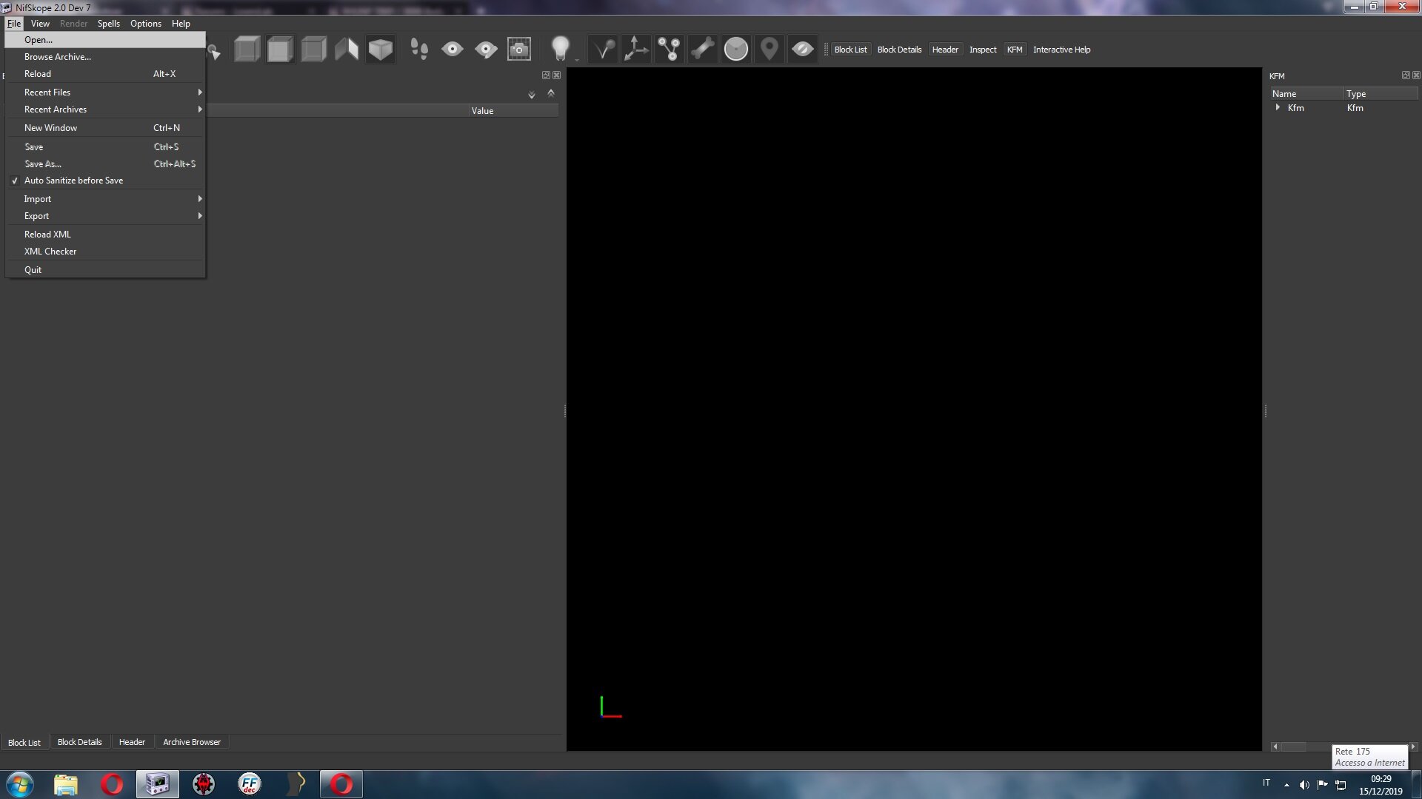This screenshot has width=1422, height=799.
Task: Toggle the show markers pin icon
Action: (x=770, y=50)
